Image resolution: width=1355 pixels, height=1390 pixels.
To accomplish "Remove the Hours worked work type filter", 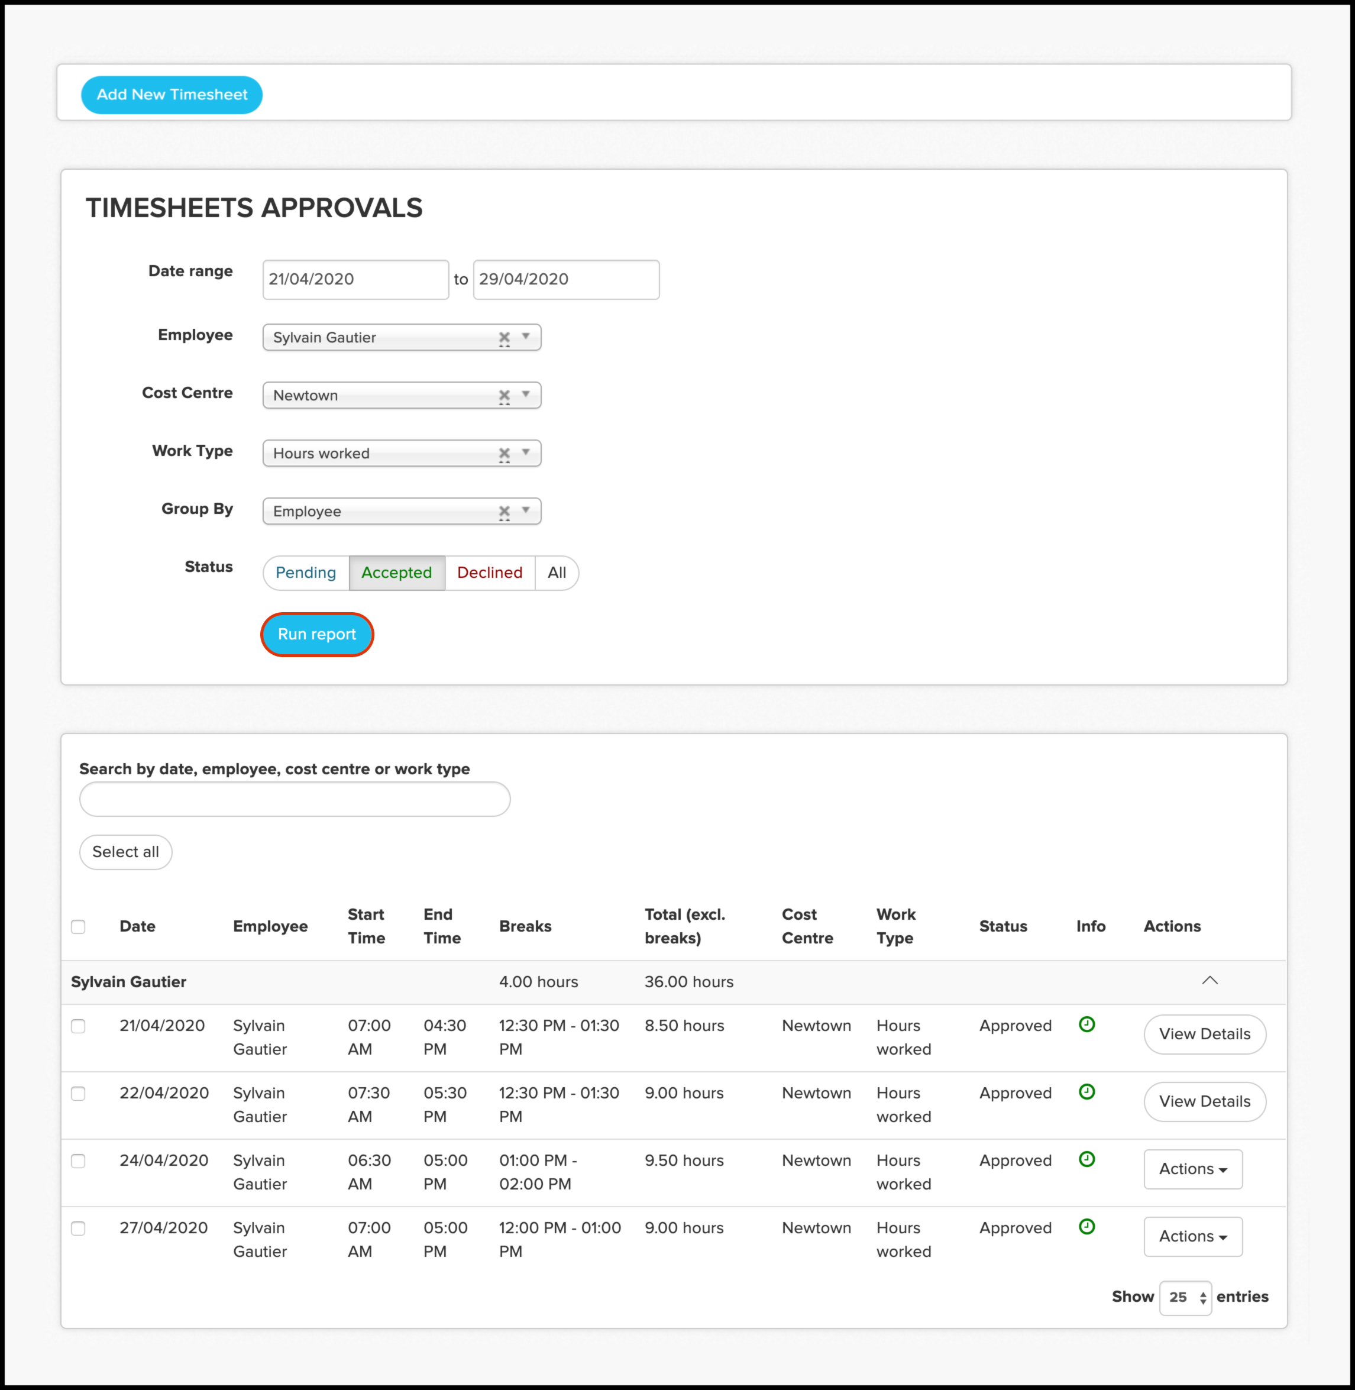I will pyautogui.click(x=504, y=453).
